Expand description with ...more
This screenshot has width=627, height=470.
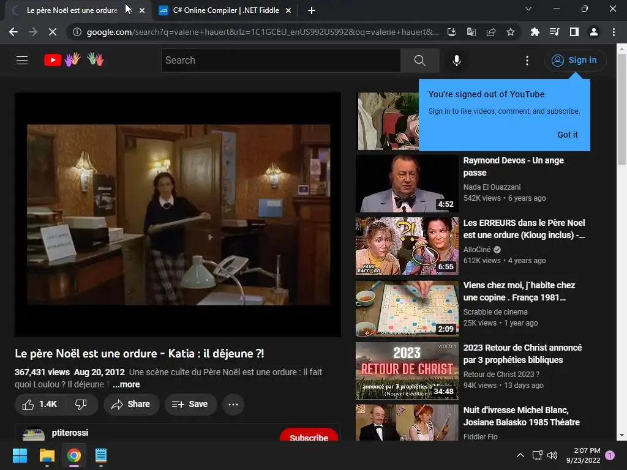tap(126, 384)
